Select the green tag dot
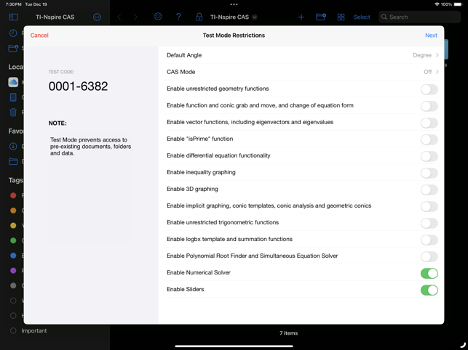 coord(13,240)
